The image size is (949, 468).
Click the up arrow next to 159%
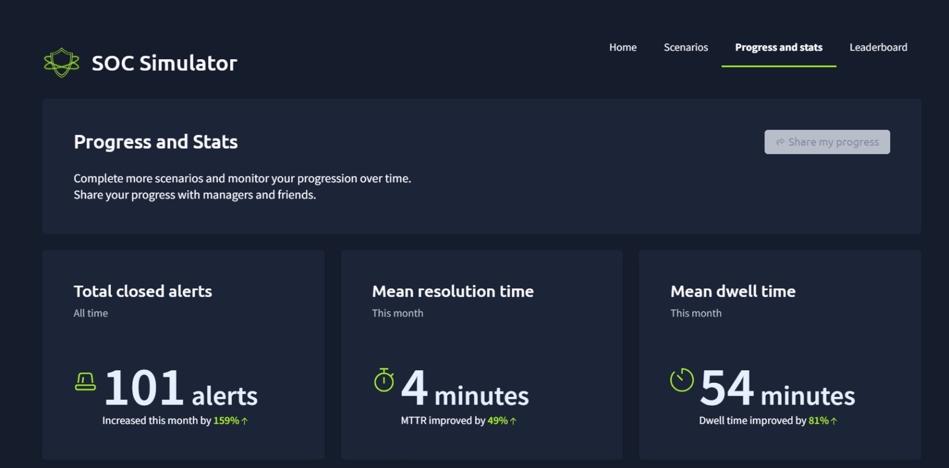tap(244, 421)
